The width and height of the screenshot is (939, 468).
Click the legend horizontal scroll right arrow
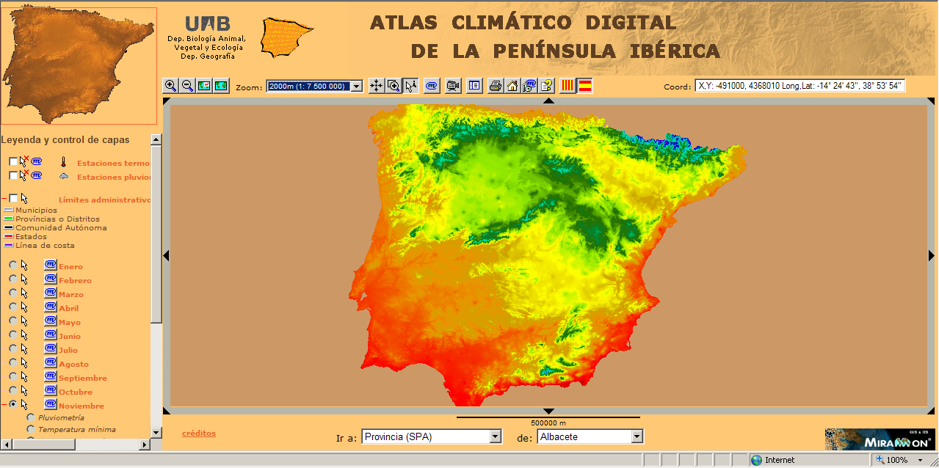click(145, 445)
